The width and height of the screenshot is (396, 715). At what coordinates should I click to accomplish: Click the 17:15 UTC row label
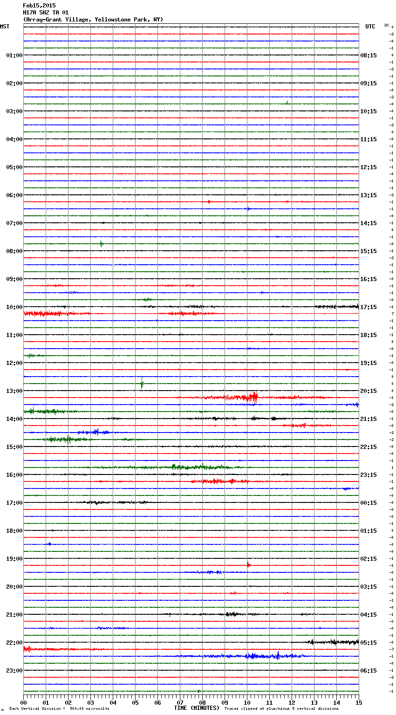(369, 307)
